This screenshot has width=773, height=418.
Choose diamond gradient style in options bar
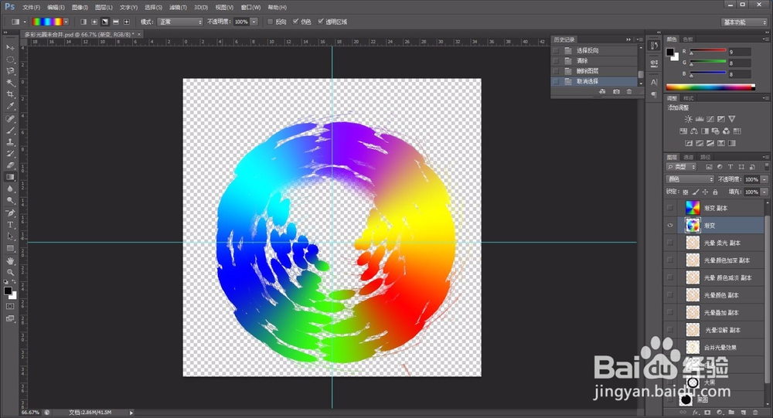[127, 22]
